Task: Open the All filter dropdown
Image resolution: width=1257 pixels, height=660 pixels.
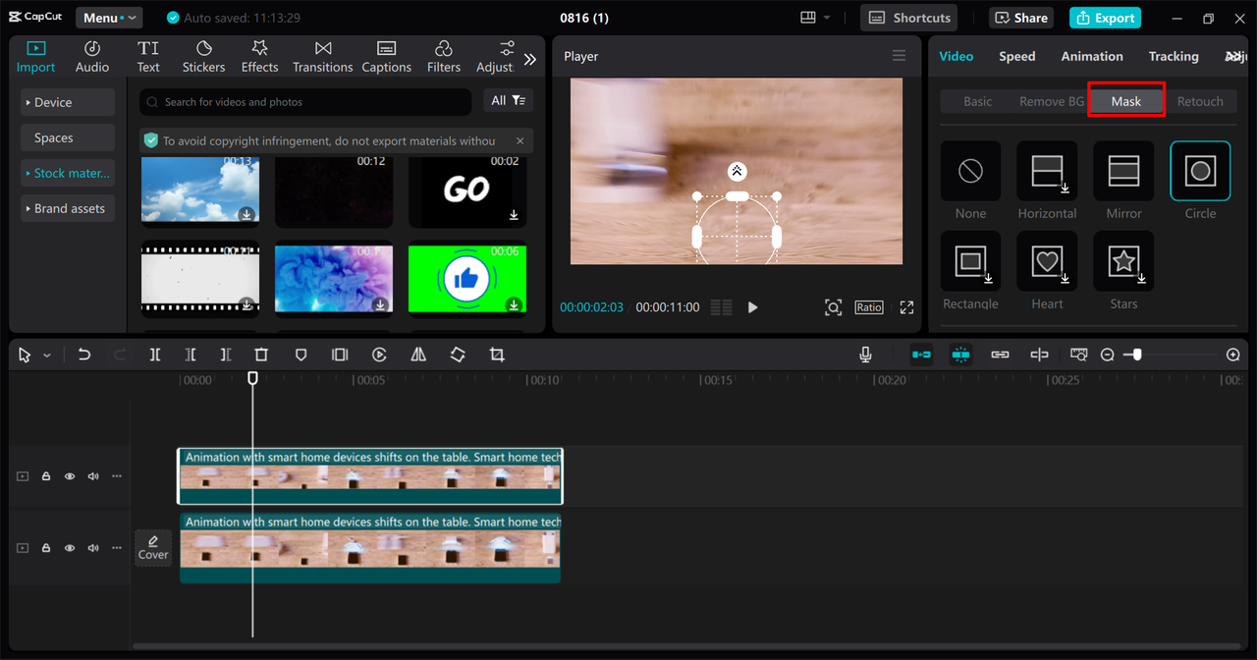Action: [509, 101]
